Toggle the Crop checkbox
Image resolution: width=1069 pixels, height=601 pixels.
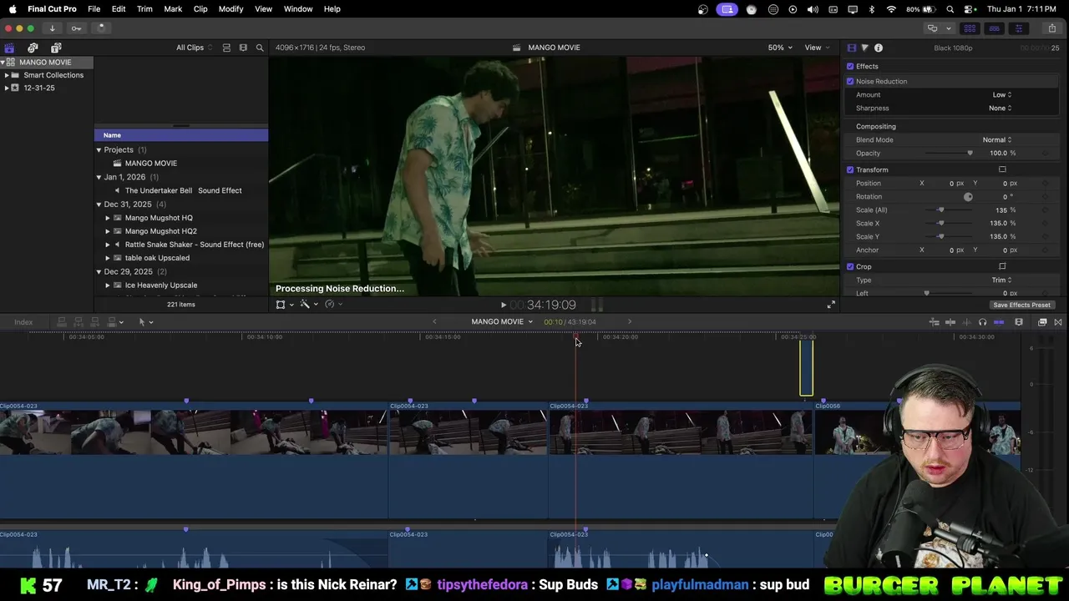tap(850, 267)
